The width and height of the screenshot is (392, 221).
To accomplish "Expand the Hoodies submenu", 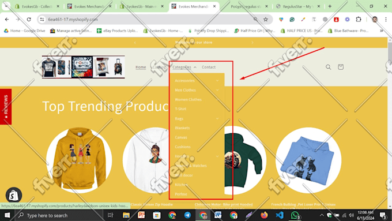I will click(x=217, y=156).
